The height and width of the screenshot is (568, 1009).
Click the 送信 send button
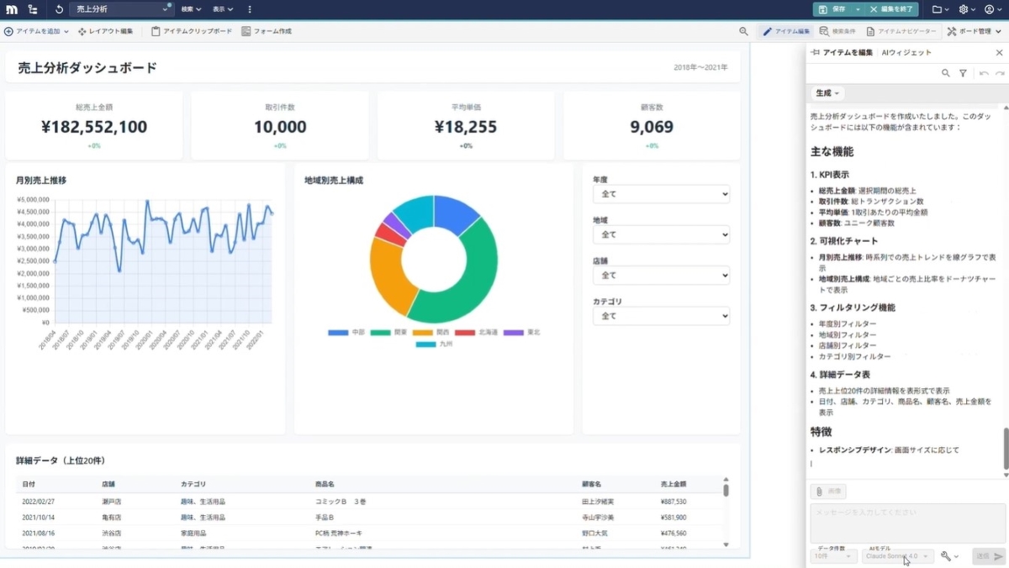[x=988, y=556]
